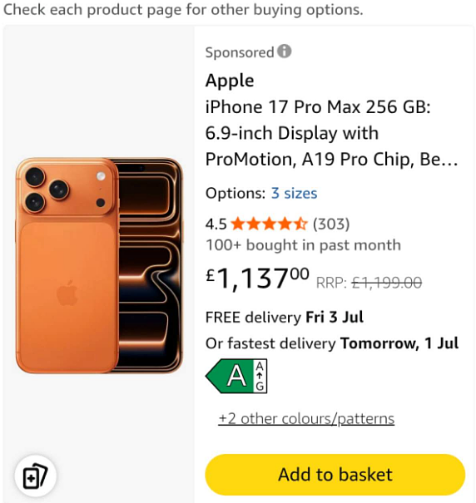Open the iPhone 17 Pro Max product title

(331, 133)
